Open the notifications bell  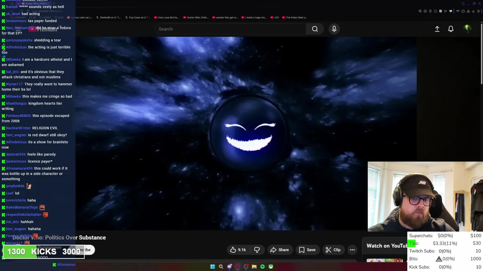coord(451,29)
